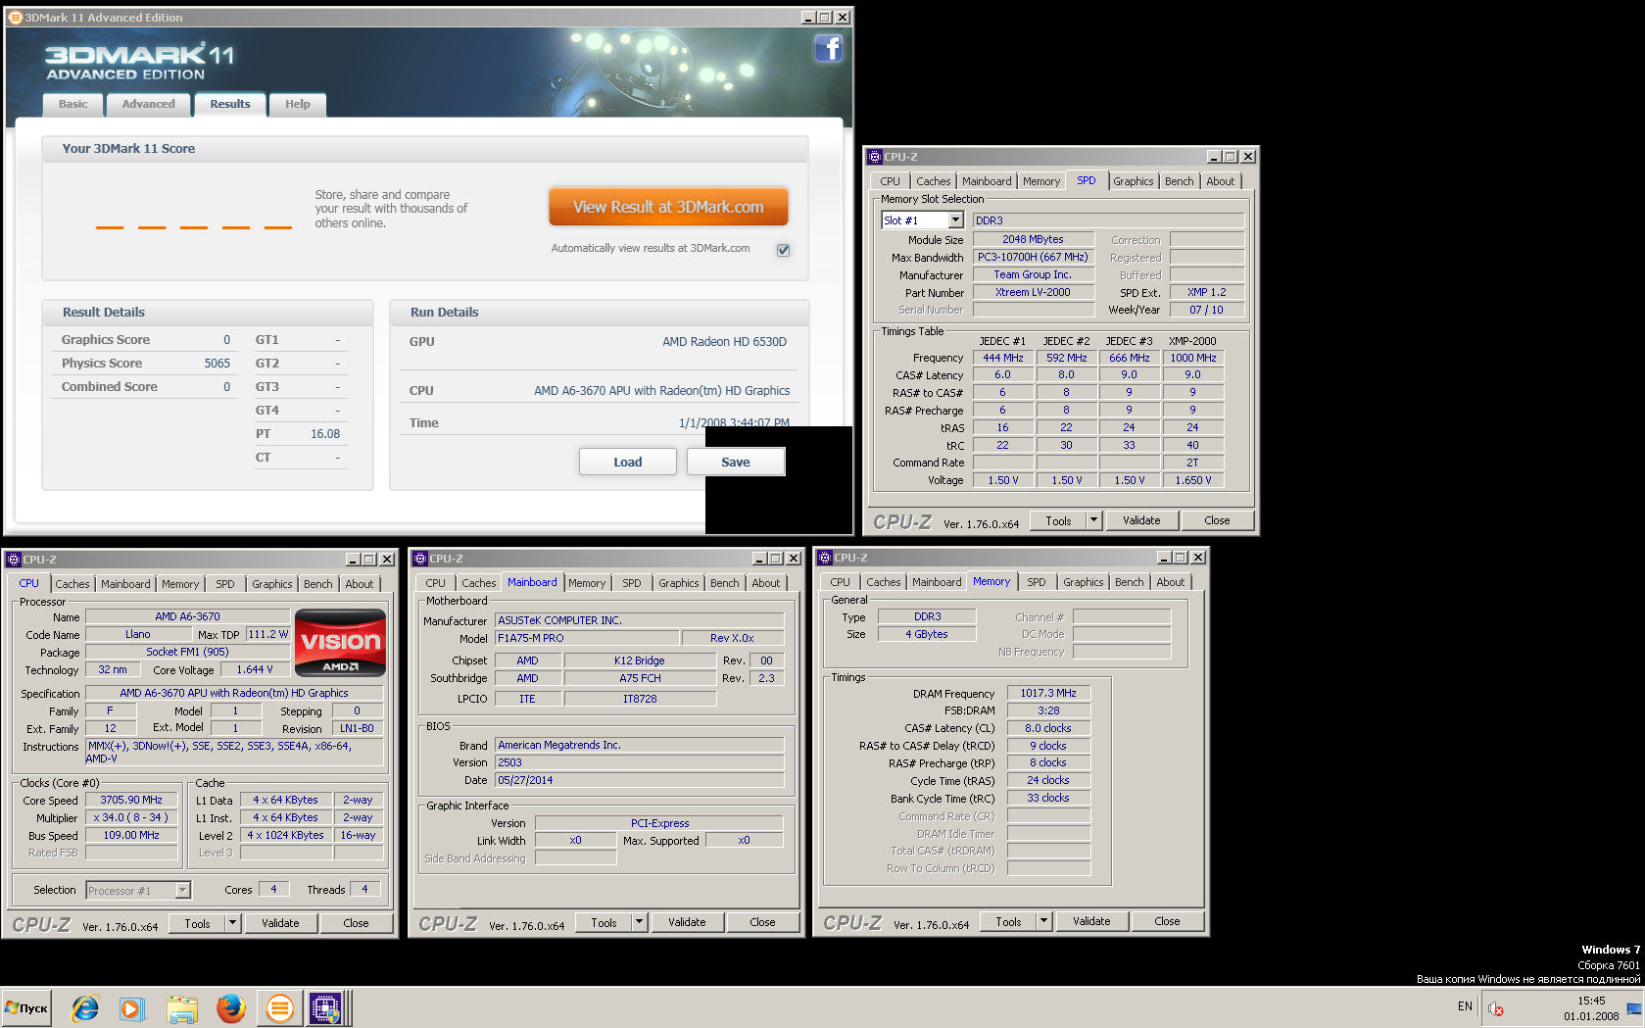Open Processor #1 selection dropdown
This screenshot has height=1028, width=1645.
182,890
